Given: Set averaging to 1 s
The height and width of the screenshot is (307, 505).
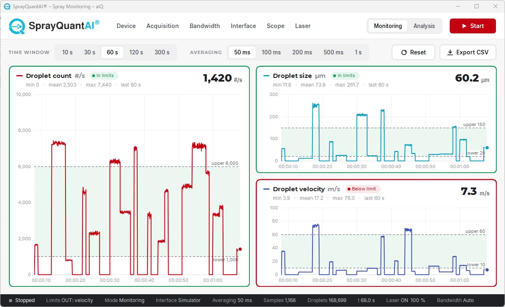Looking at the screenshot, I should click(358, 52).
